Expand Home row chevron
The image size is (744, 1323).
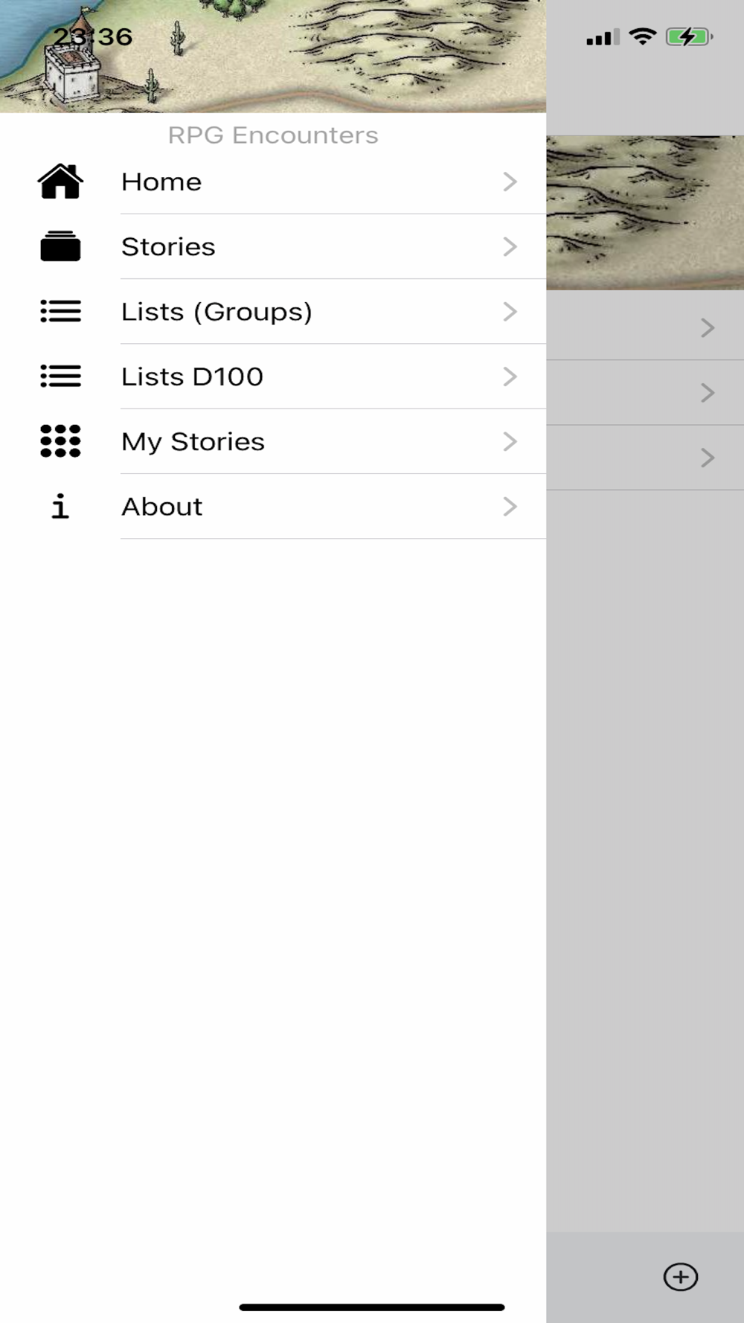[510, 182]
